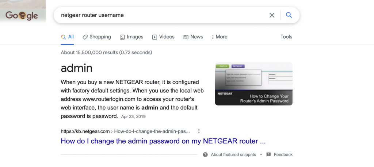Expand the More search filters menu
Screen dimensions: 374x167
tap(219, 37)
